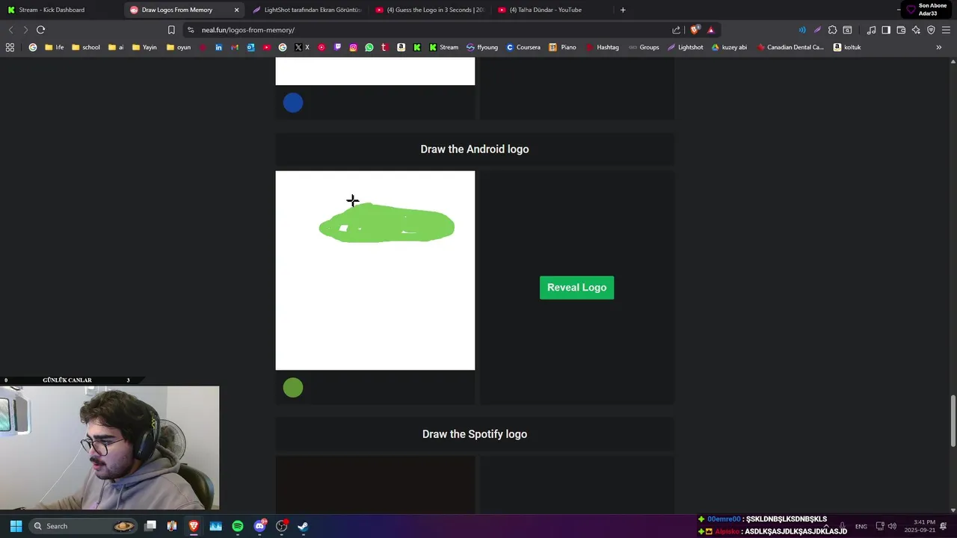957x538 pixels.
Task: Open the Gmail bookmark icon
Action: (235, 47)
